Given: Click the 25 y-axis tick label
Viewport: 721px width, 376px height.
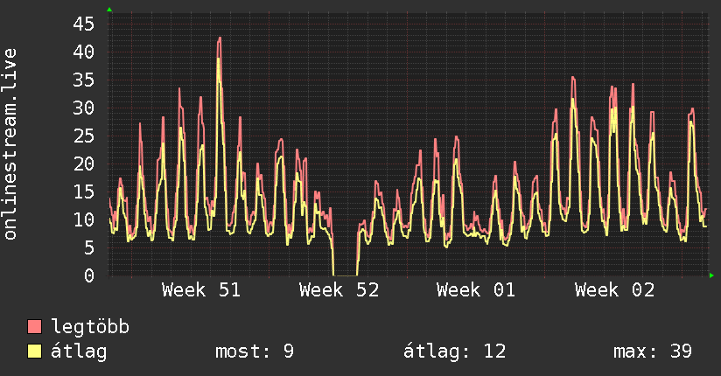Looking at the screenshot, I should pyautogui.click(x=84, y=136).
